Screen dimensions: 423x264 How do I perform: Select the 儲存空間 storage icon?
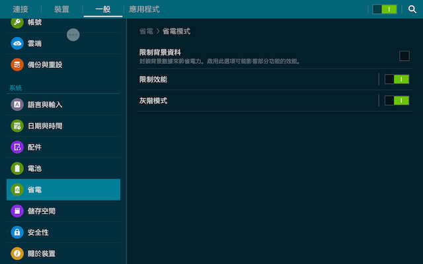(17, 211)
